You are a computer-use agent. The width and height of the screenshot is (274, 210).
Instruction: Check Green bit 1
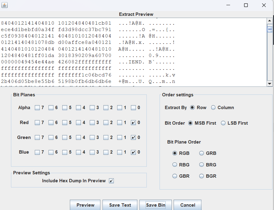coord(120,137)
